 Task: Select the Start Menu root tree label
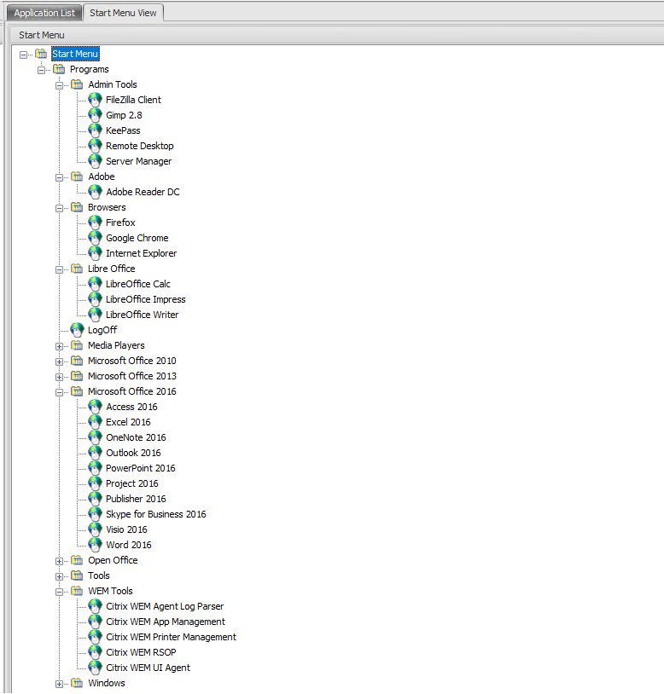click(x=75, y=54)
